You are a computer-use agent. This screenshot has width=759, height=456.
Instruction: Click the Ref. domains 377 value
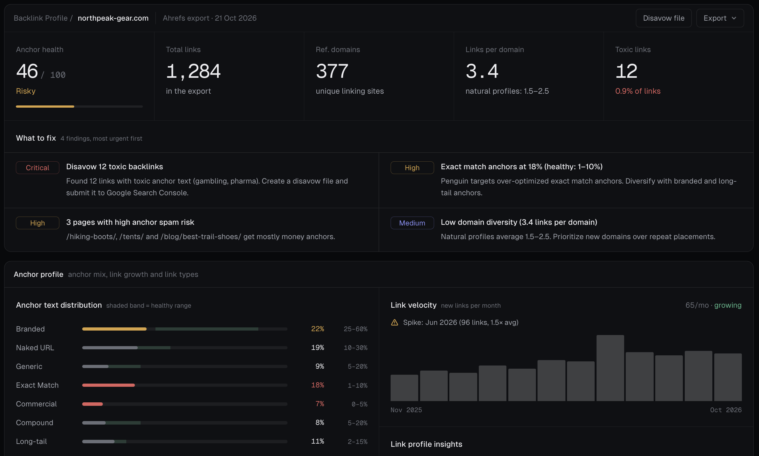[332, 71]
